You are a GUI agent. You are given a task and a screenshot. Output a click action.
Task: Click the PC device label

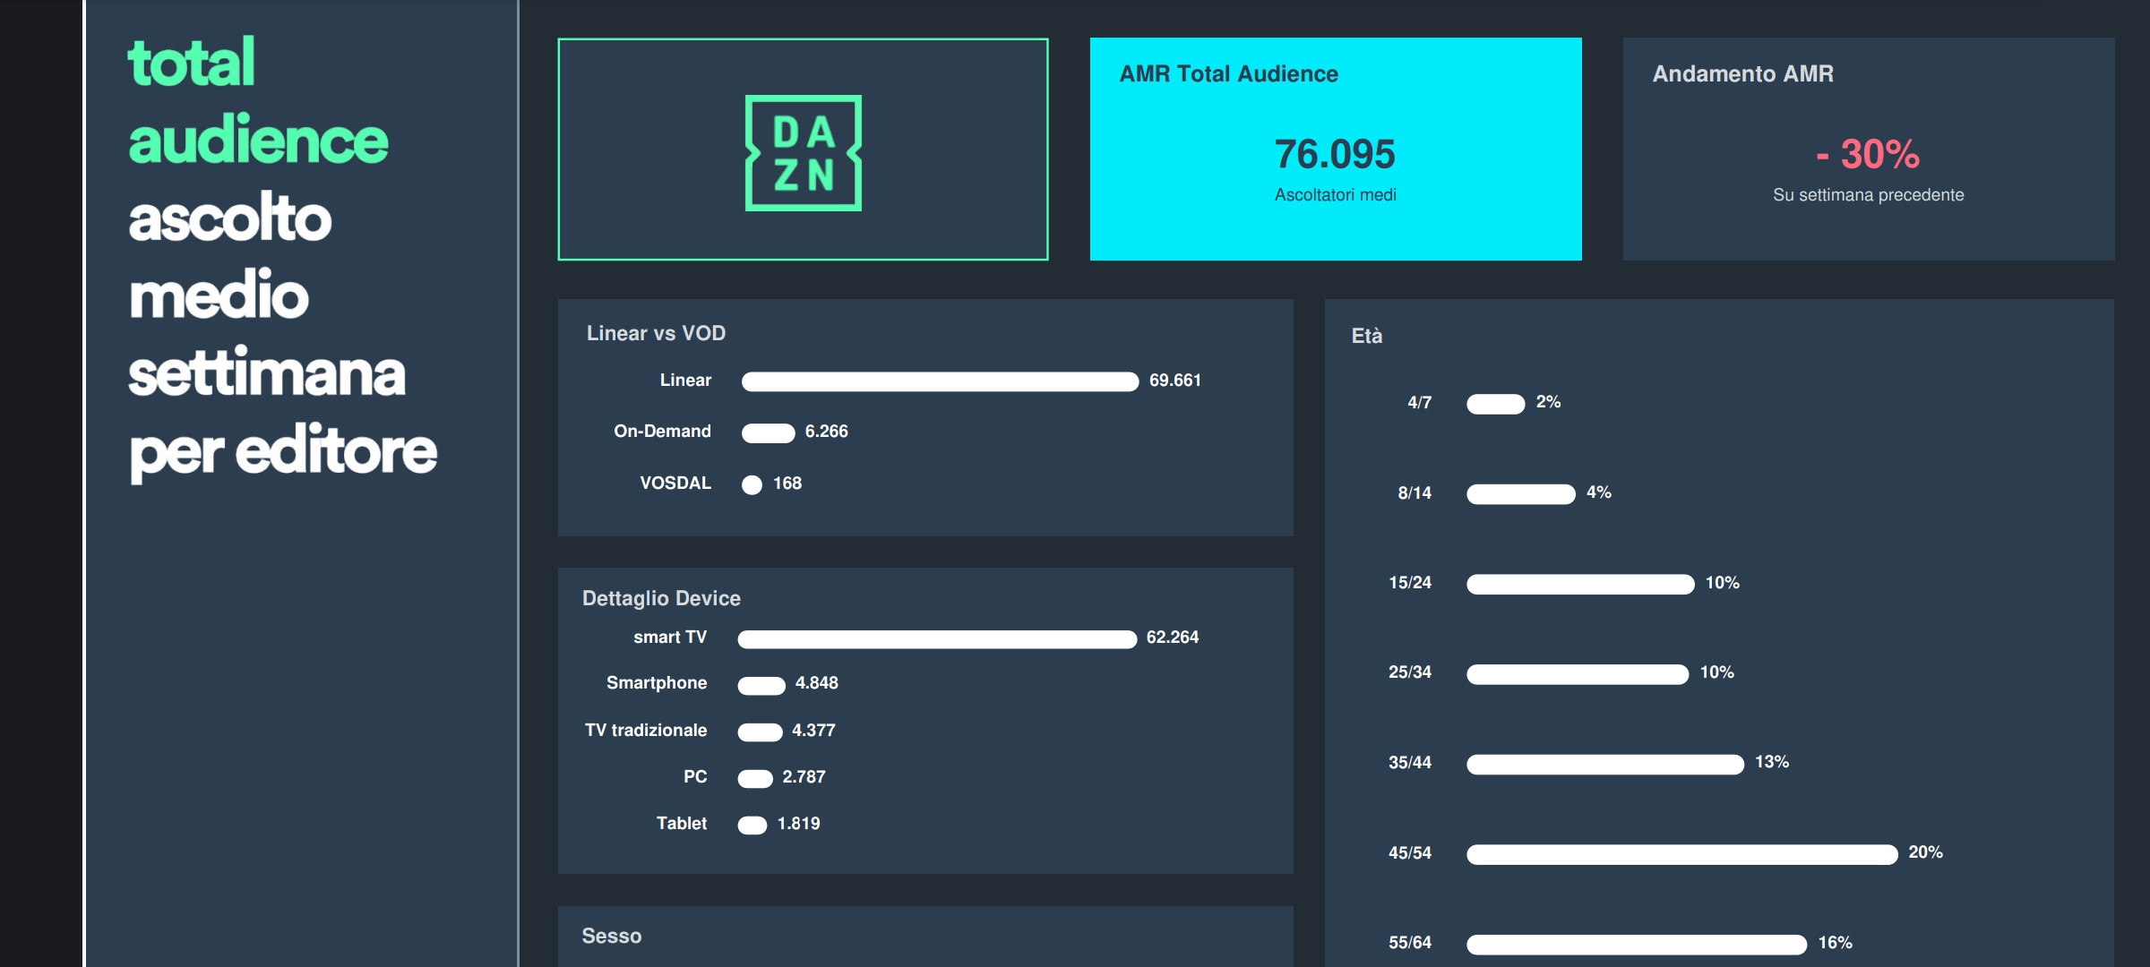click(x=695, y=777)
